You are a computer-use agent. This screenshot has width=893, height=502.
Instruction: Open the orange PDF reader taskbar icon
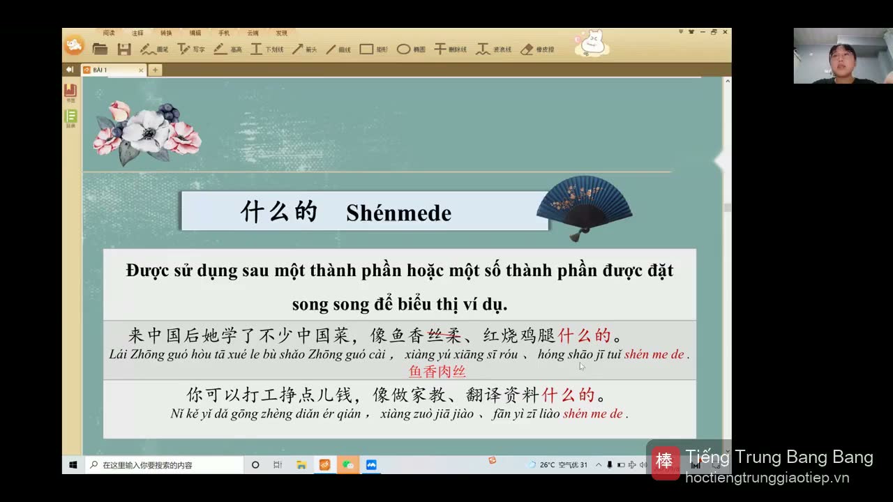[324, 464]
